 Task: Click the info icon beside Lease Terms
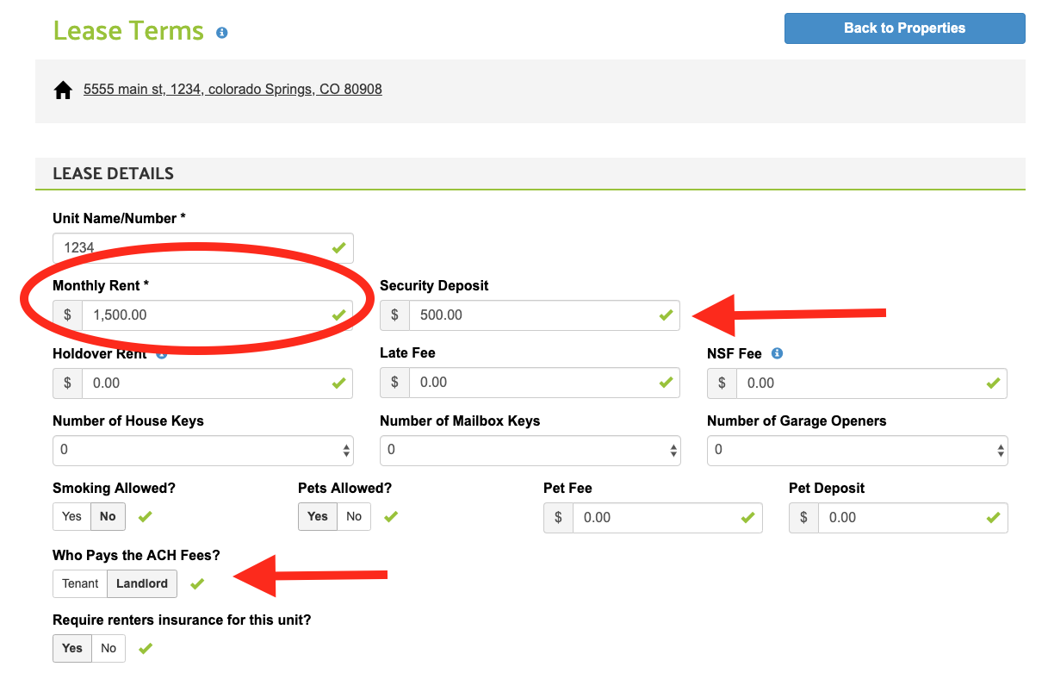tap(221, 33)
